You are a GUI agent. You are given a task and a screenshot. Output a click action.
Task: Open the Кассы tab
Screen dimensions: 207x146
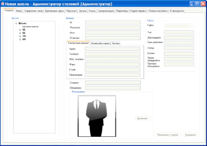tap(92, 11)
